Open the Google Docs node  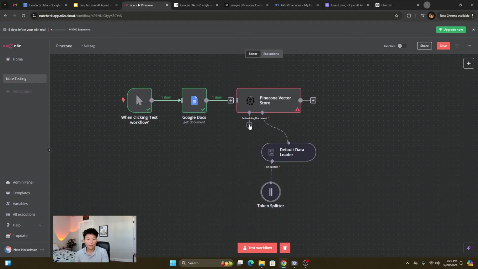click(194, 100)
